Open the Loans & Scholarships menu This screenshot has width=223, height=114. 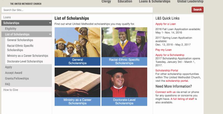pyautogui.click(x=155, y=2)
